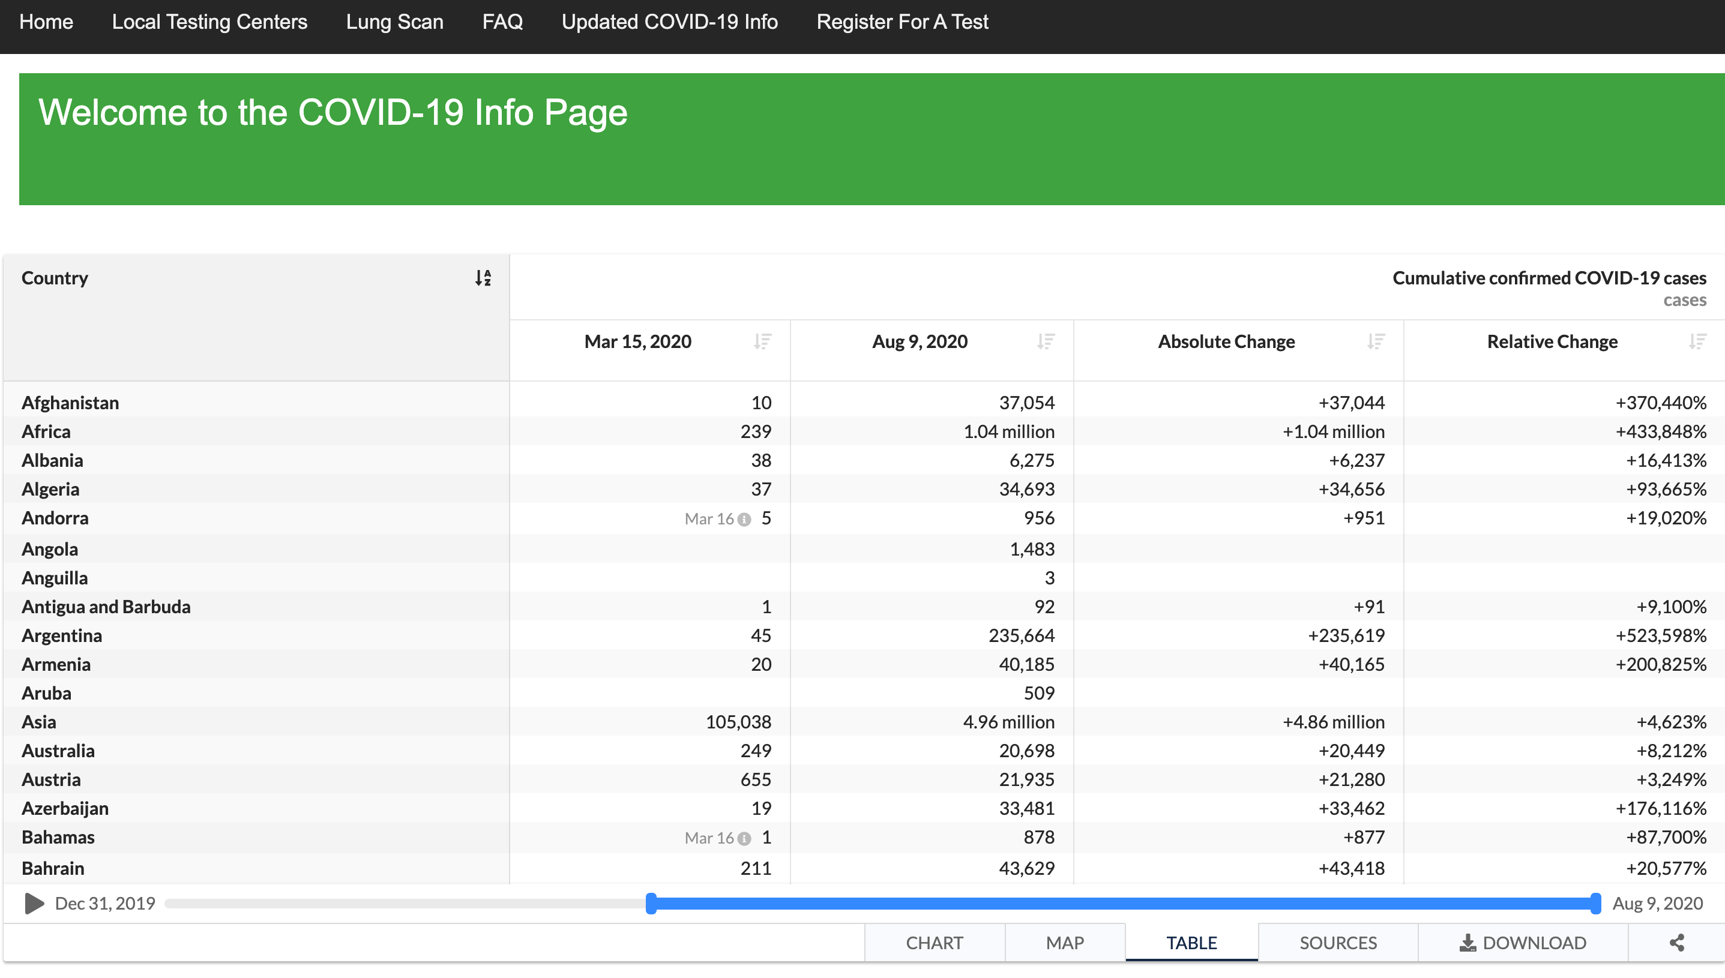Switch to the MAP tab

coord(1064,943)
